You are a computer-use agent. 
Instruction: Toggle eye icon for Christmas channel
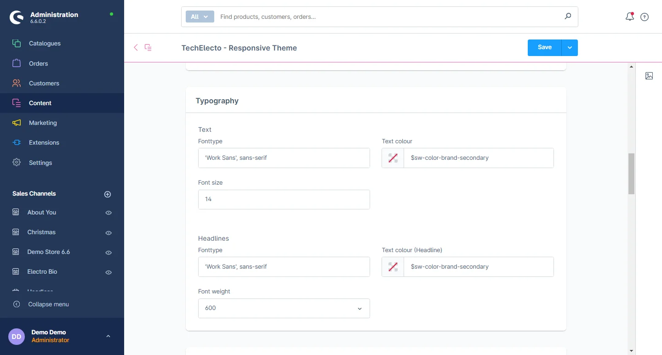pos(108,233)
